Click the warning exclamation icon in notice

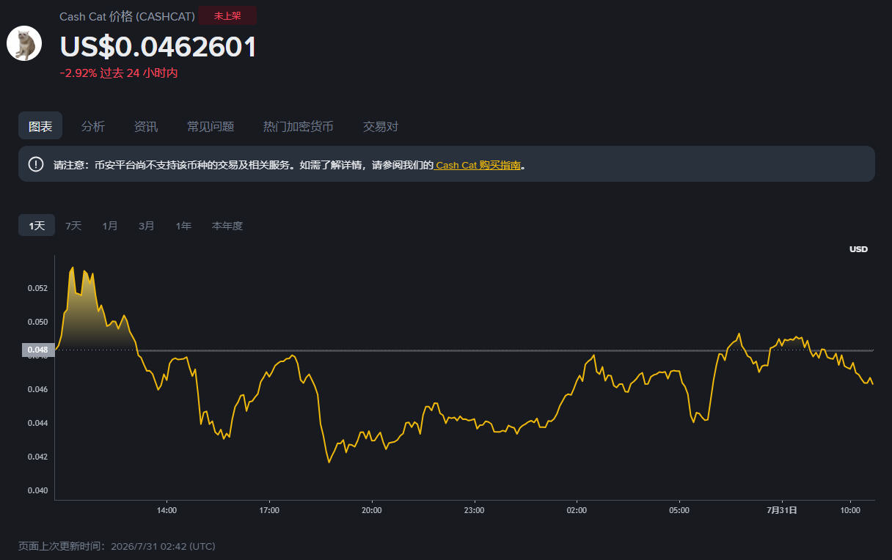point(36,164)
